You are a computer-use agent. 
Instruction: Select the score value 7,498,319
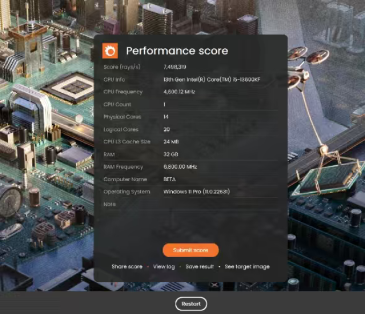(x=175, y=67)
